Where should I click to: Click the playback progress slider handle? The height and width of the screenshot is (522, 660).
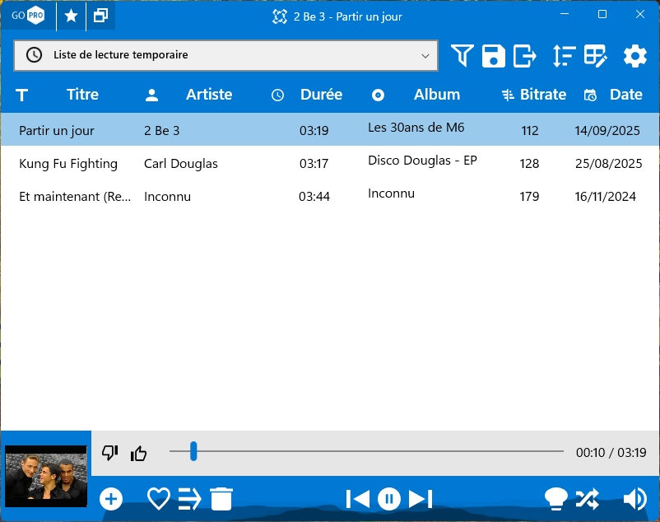tap(193, 451)
